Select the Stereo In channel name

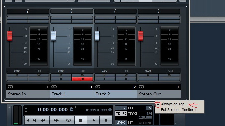(28, 94)
